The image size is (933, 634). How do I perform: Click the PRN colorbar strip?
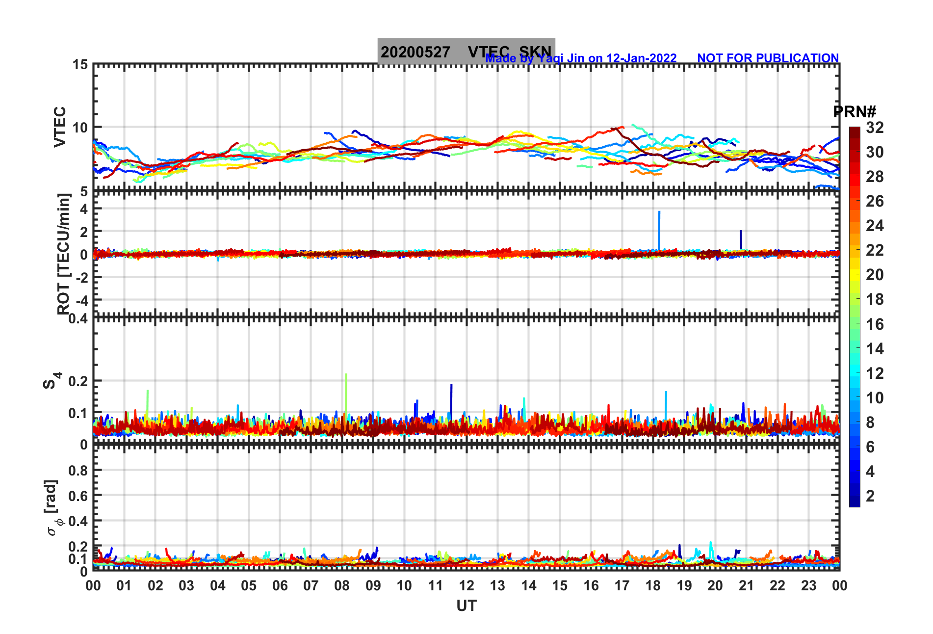tap(855, 317)
